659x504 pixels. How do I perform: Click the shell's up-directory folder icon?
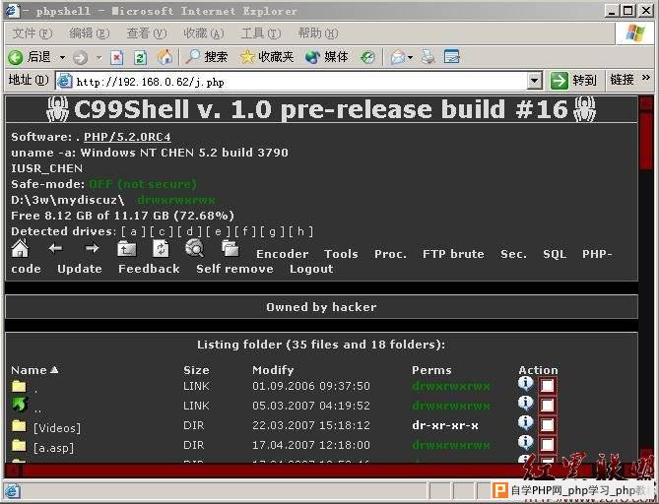[126, 249]
